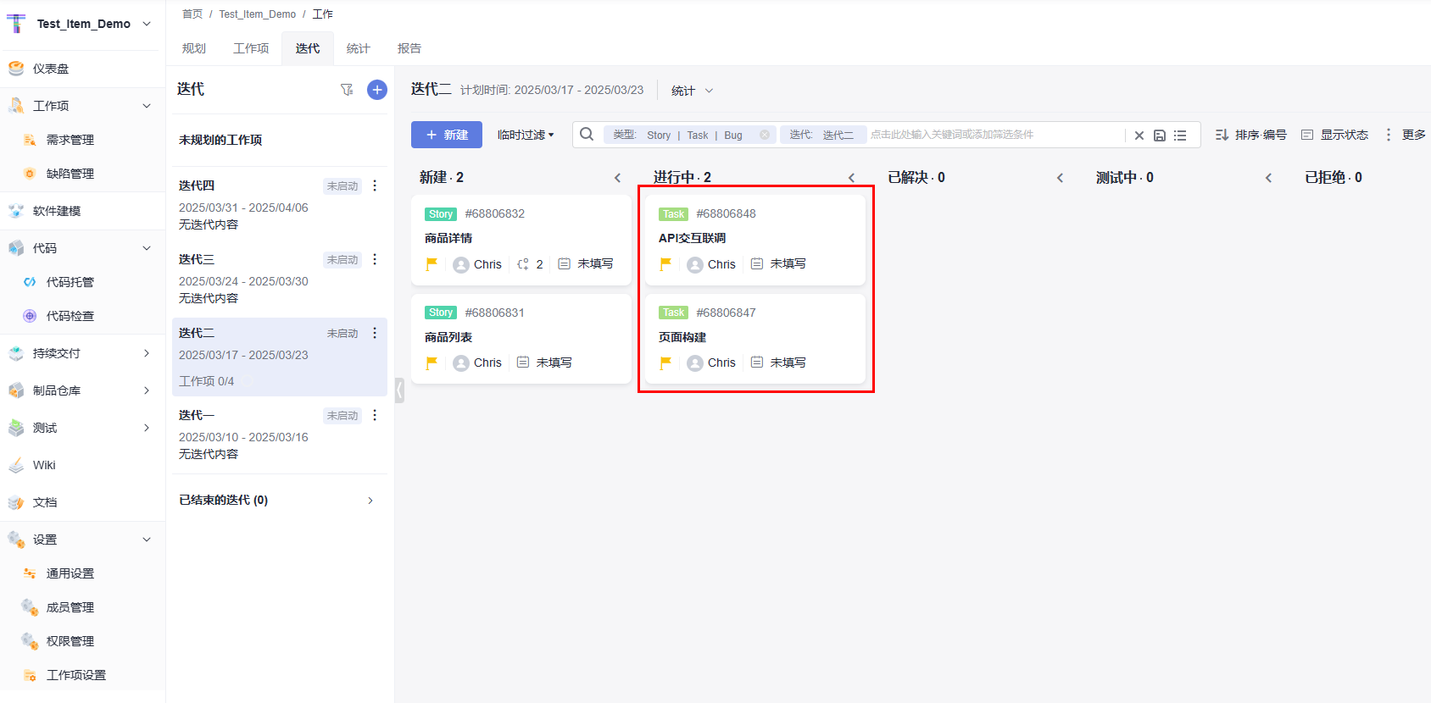The width and height of the screenshot is (1431, 703).
Task: Collapse the 新建 kanban column
Action: pyautogui.click(x=617, y=178)
